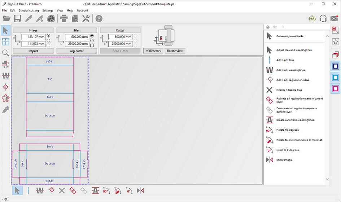Click the Image header button
Screen dimensions: 341x202
33,30
